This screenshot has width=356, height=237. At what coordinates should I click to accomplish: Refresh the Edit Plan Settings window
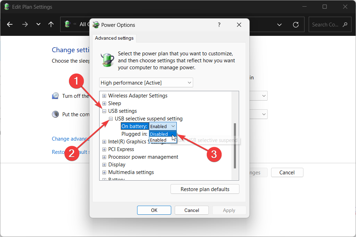(295, 24)
